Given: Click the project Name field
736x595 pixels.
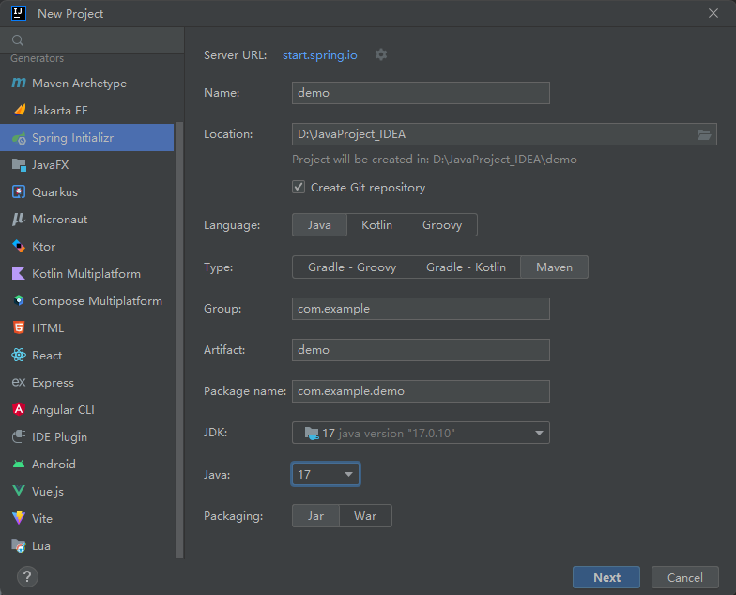Looking at the screenshot, I should [421, 93].
